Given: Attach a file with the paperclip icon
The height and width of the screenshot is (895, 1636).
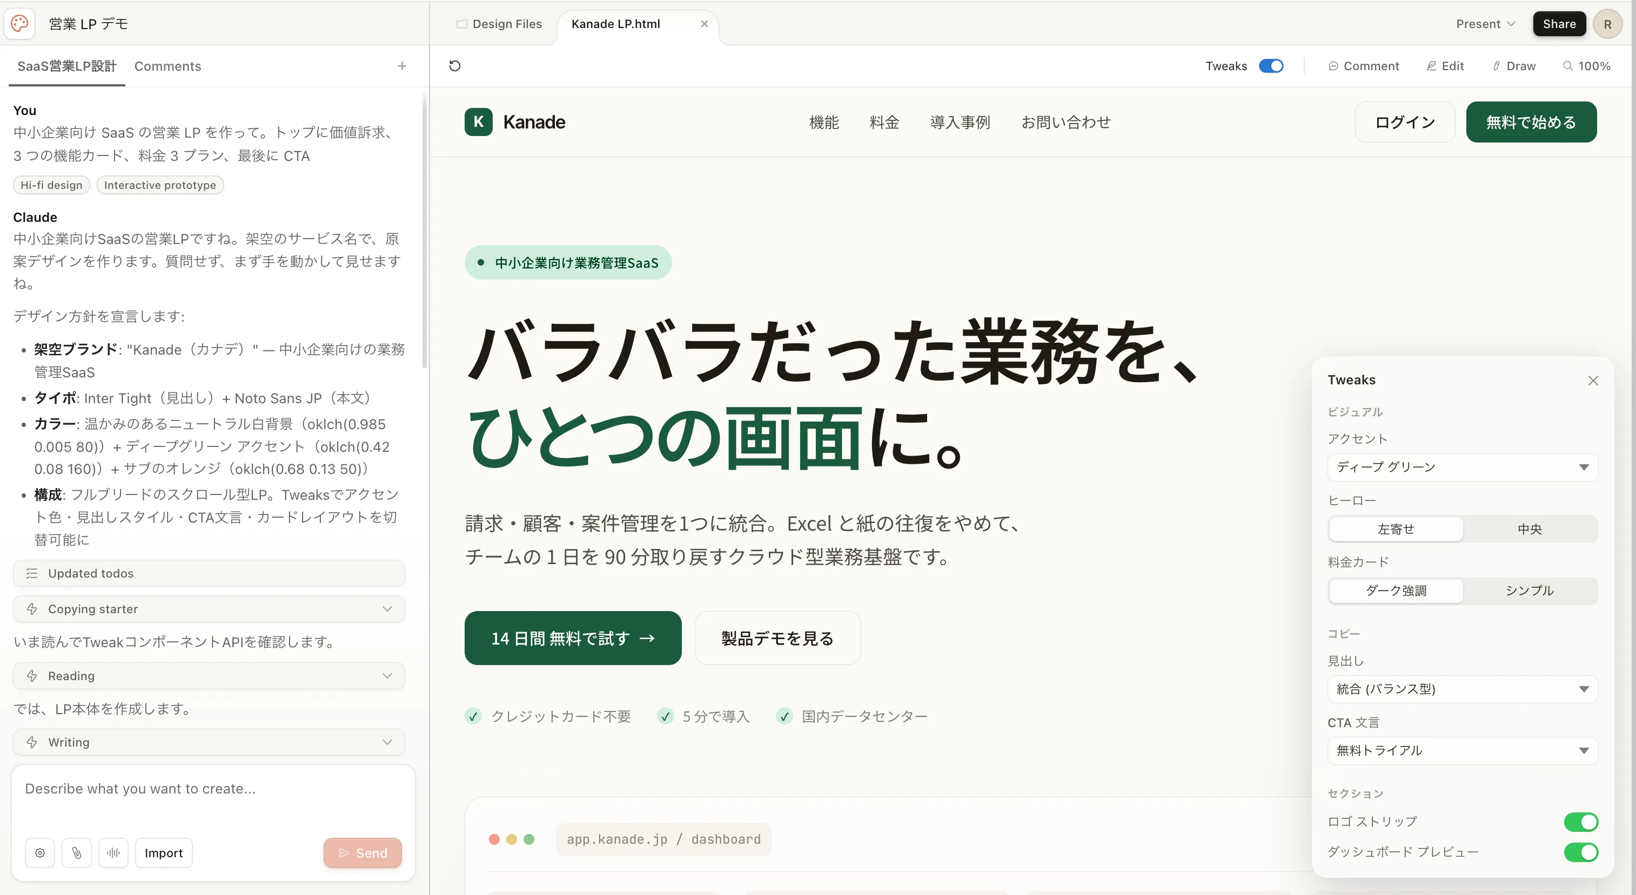Looking at the screenshot, I should (x=77, y=852).
